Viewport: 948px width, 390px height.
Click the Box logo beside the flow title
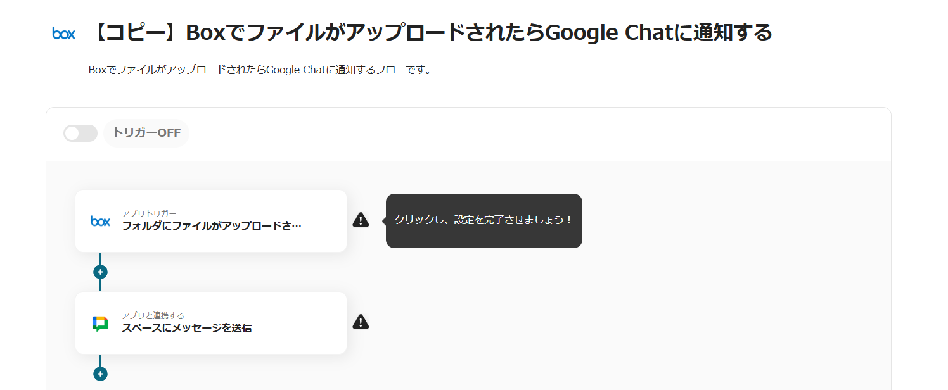63,34
